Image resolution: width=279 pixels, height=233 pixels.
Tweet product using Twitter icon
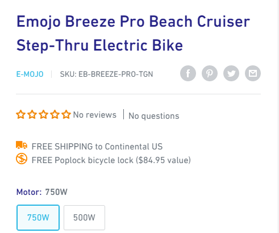(x=231, y=73)
